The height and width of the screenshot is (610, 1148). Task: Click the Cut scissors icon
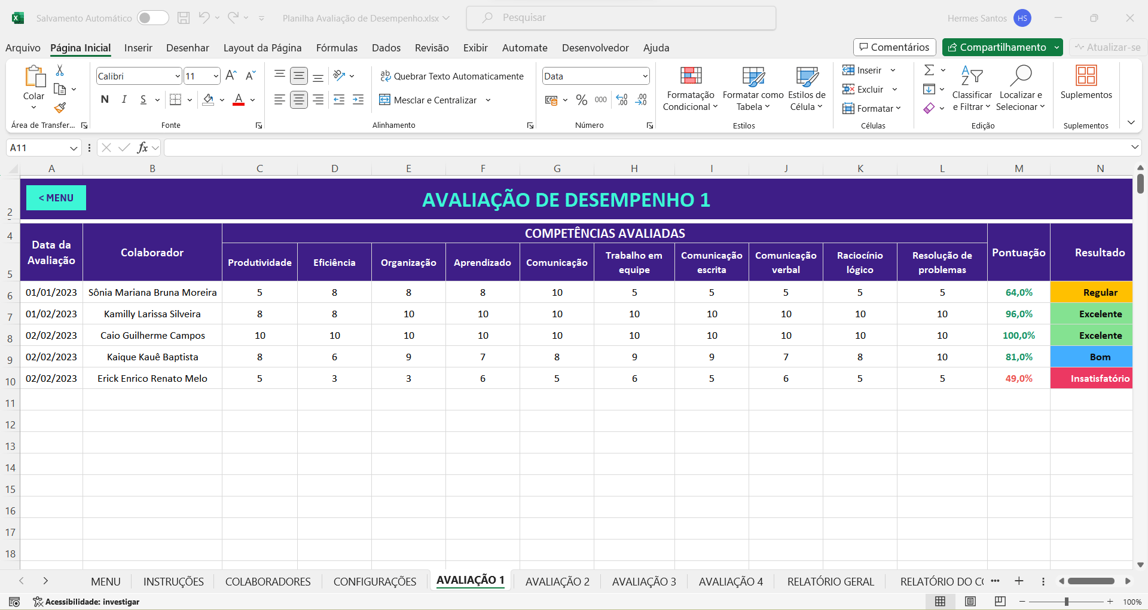click(x=60, y=70)
